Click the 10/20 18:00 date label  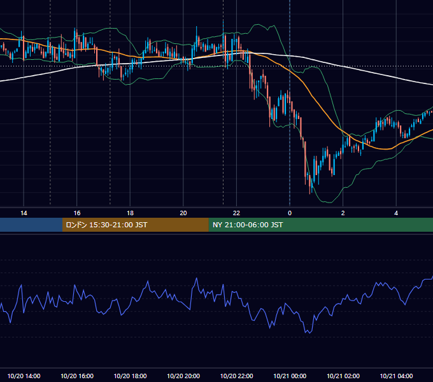point(130,376)
